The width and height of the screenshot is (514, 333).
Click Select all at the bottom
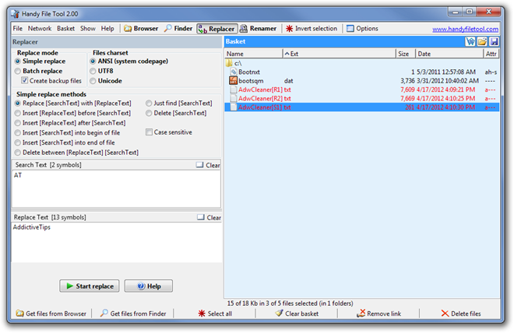215,314
